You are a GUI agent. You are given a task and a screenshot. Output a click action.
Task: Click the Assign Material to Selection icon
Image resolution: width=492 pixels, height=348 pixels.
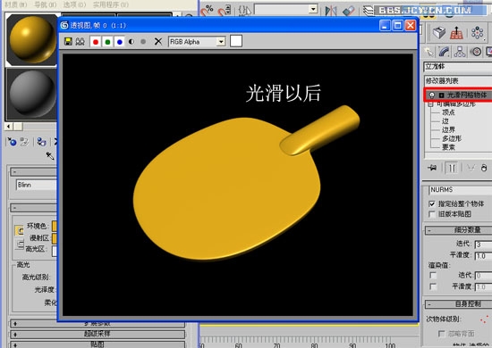point(41,142)
